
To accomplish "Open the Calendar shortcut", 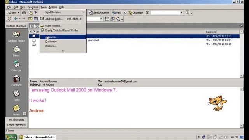I will (16, 66).
